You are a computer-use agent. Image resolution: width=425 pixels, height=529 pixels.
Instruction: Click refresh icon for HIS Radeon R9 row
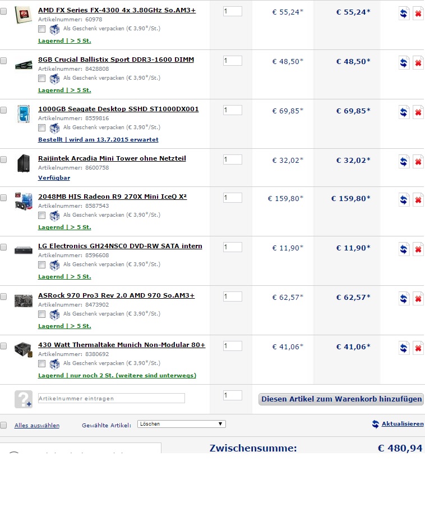click(404, 200)
